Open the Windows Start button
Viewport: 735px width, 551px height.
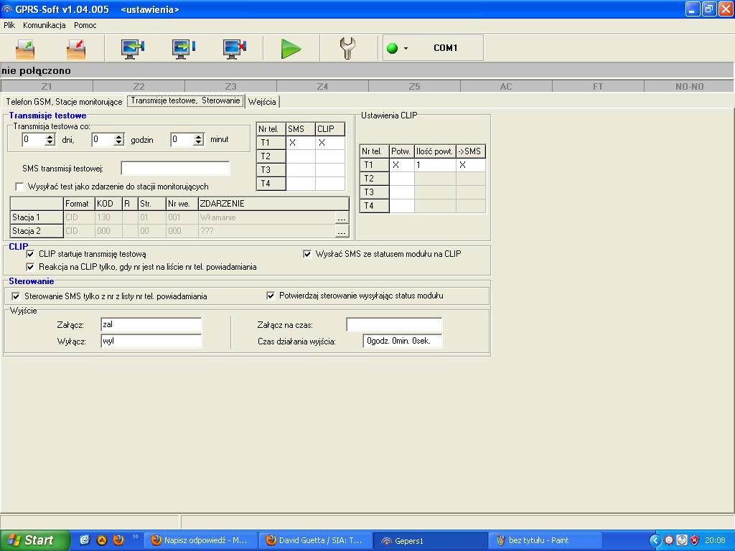[34, 540]
